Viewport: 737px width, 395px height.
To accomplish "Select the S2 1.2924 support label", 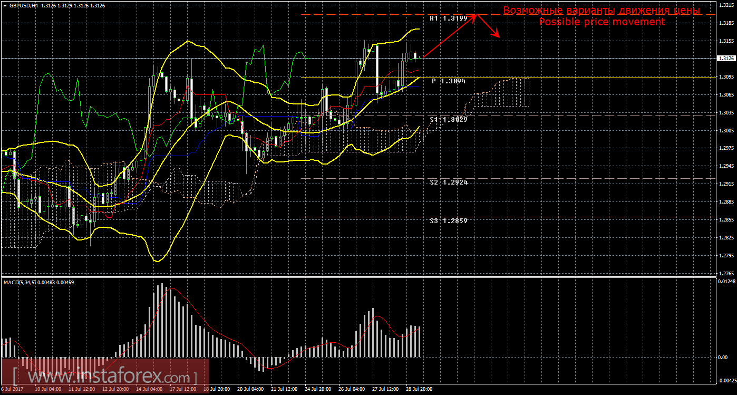I will point(449,182).
